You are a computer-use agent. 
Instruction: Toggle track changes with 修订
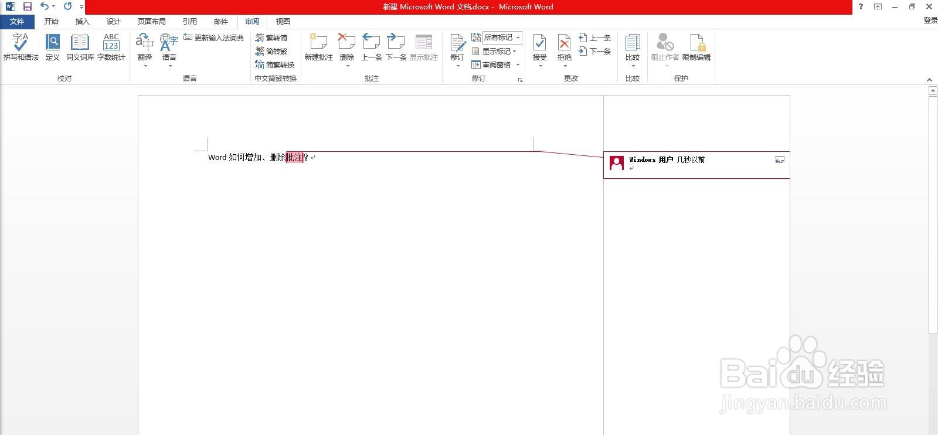[x=457, y=46]
